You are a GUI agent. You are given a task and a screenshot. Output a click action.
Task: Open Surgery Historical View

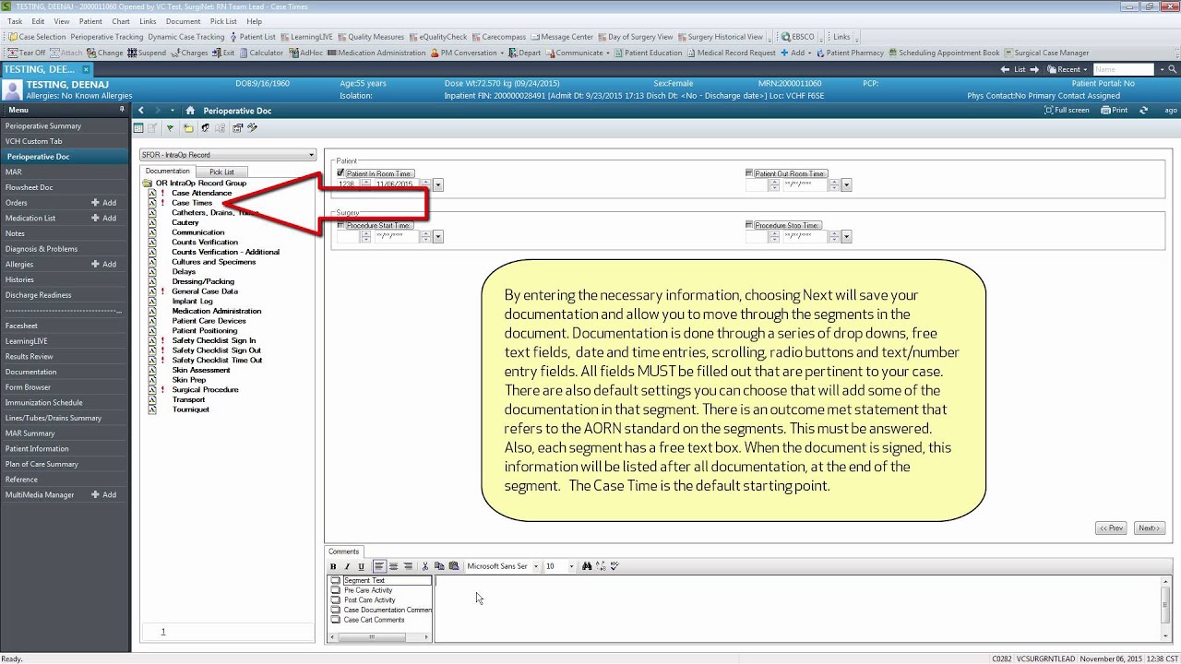721,37
